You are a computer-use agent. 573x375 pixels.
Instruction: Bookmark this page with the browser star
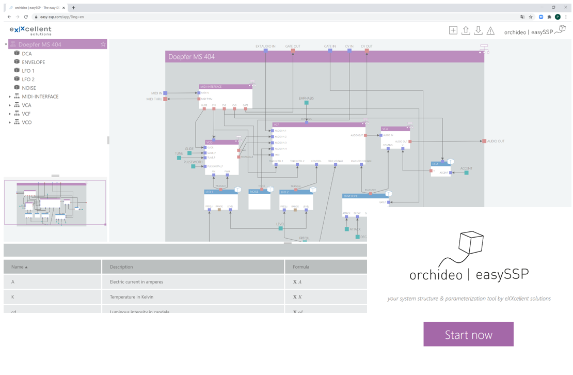coord(531,17)
